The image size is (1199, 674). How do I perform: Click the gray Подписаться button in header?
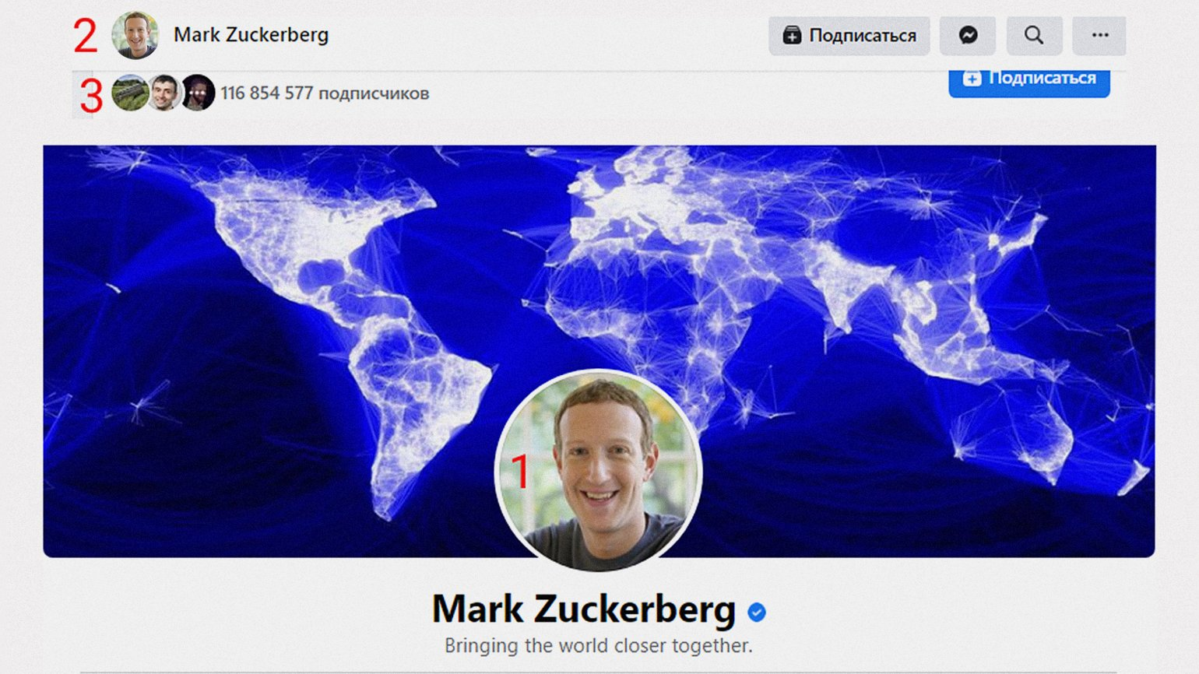point(849,36)
